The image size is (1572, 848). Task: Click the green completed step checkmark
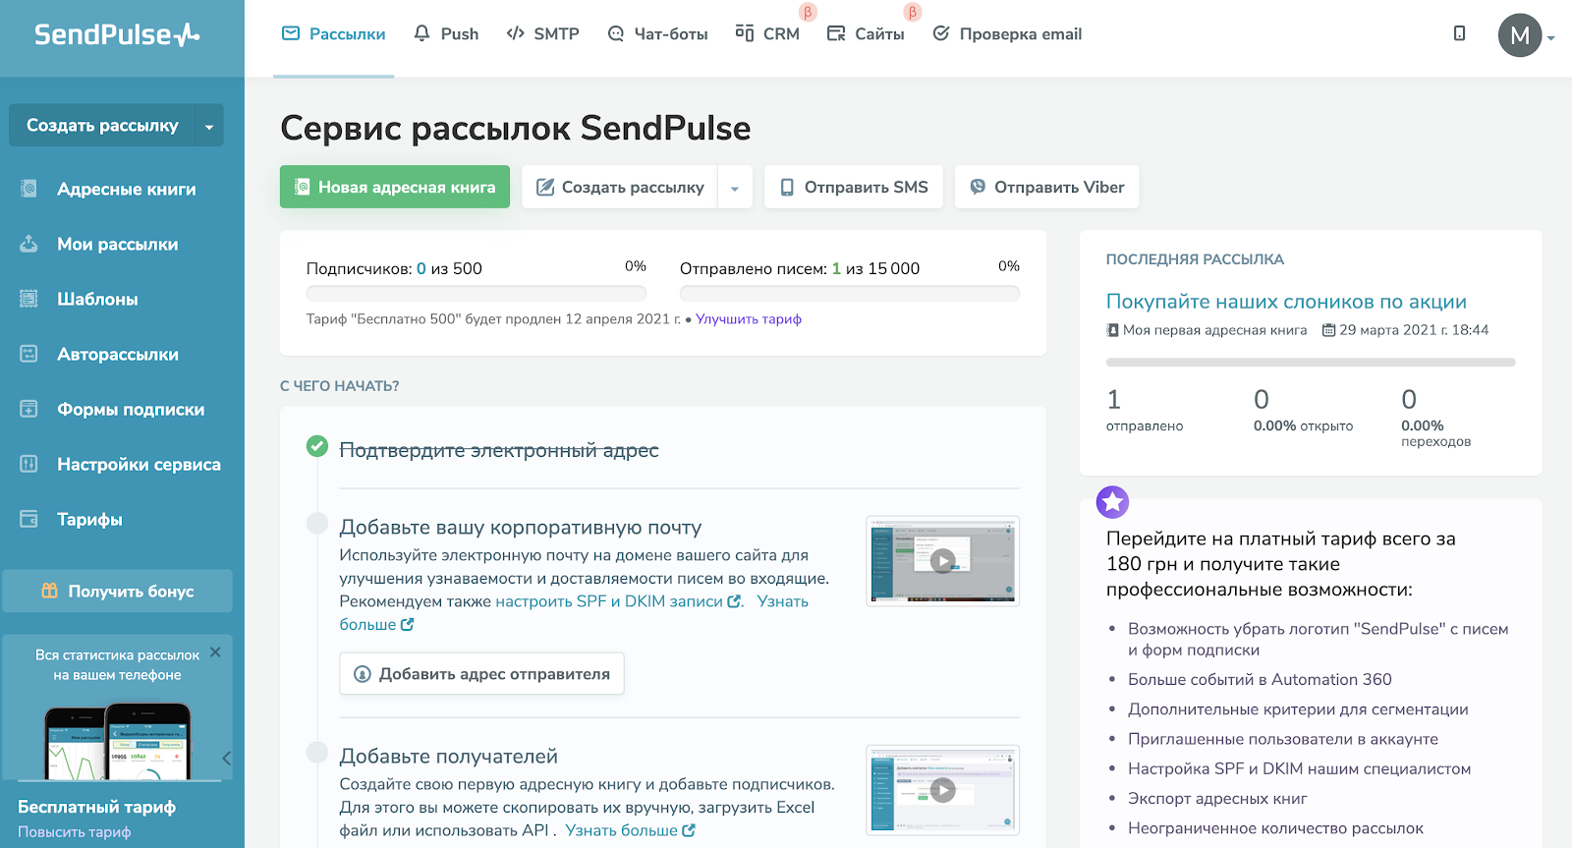click(x=317, y=446)
